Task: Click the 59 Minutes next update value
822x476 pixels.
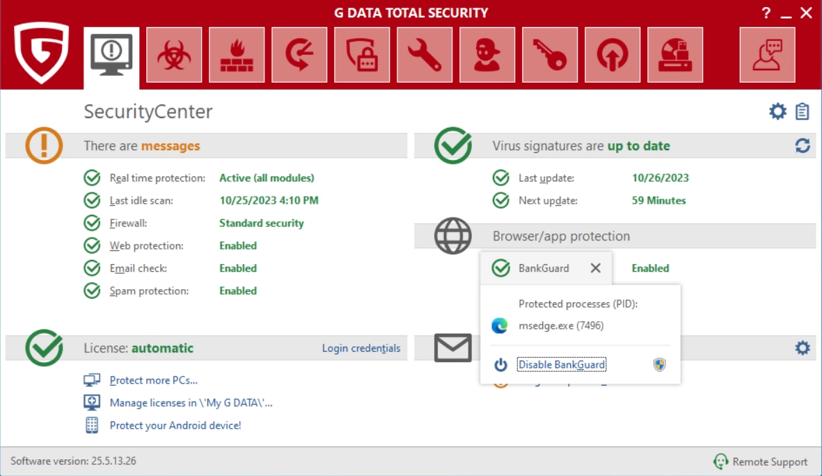Action: pos(658,201)
